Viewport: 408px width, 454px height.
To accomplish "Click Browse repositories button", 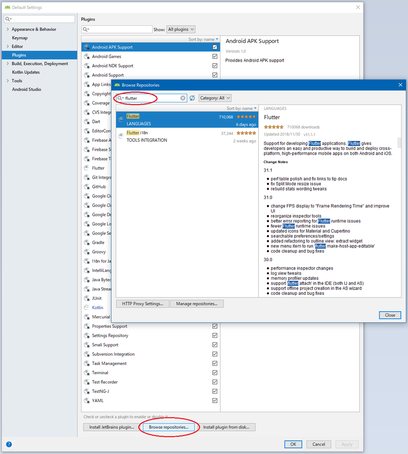I will pos(169,427).
